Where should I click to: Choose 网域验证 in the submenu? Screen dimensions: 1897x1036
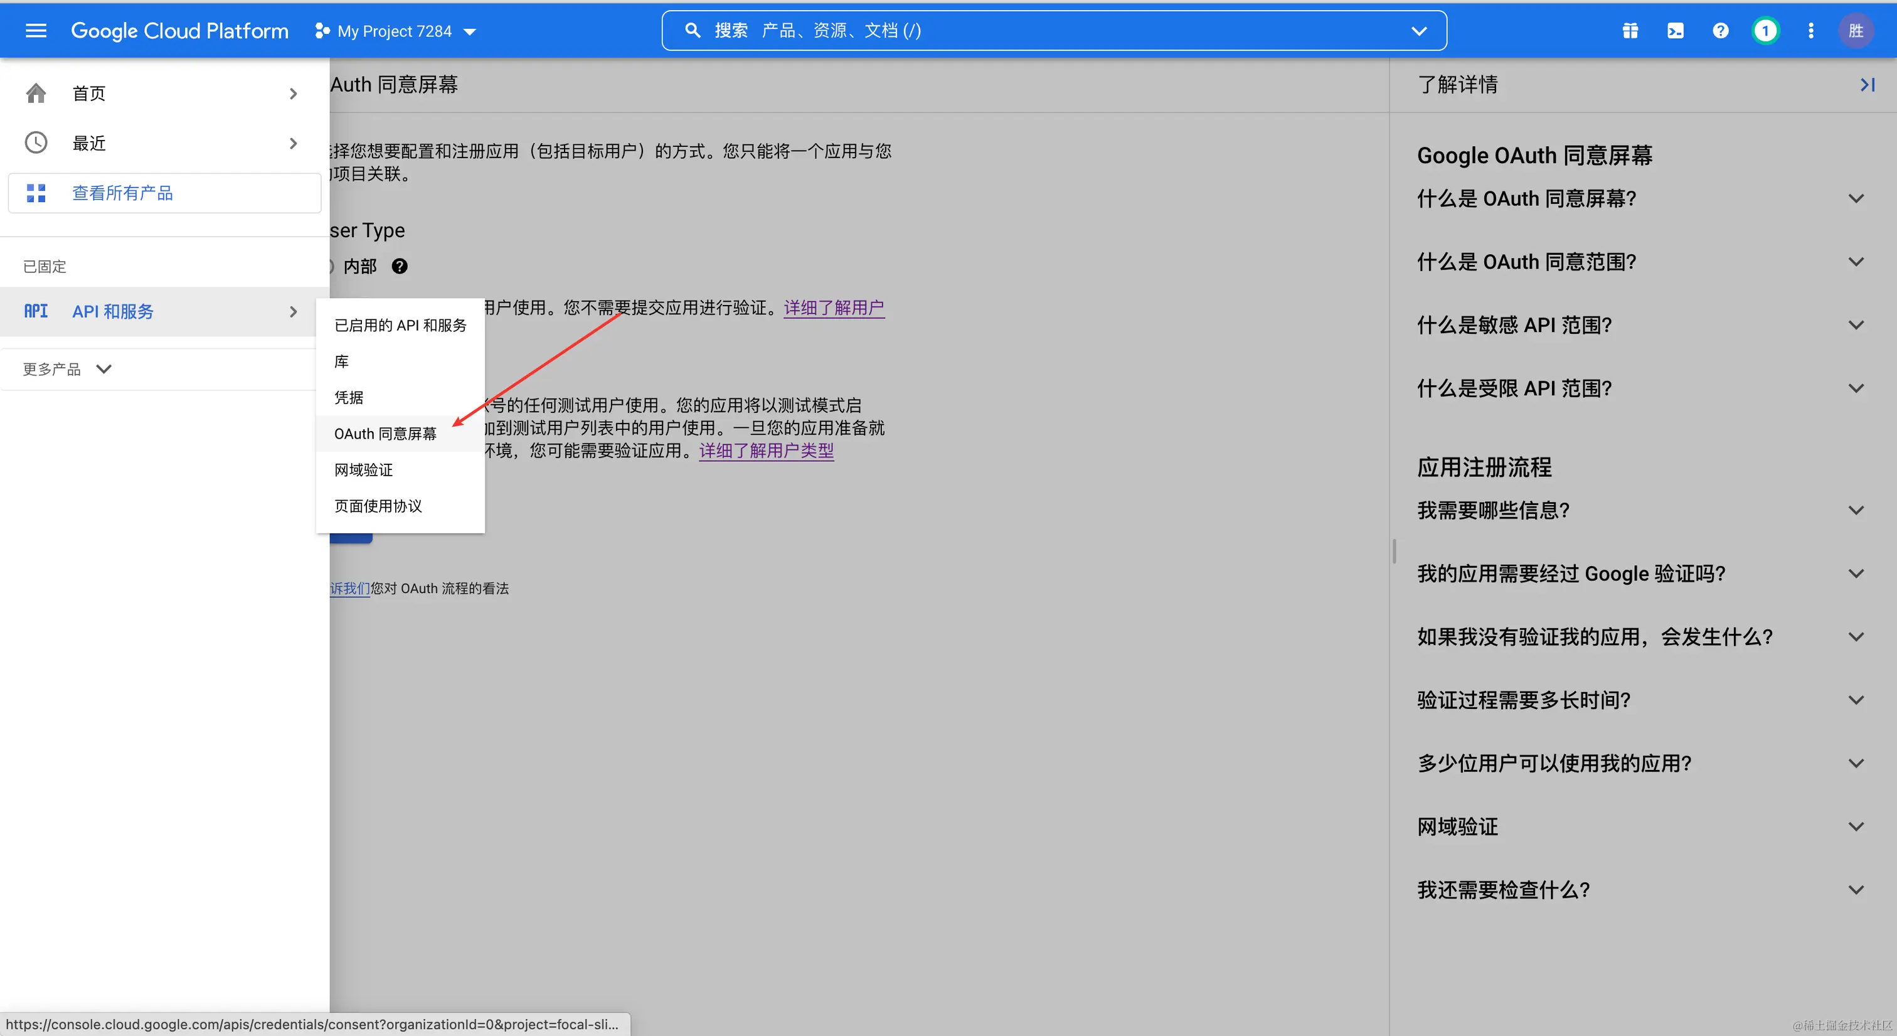pos(400,469)
